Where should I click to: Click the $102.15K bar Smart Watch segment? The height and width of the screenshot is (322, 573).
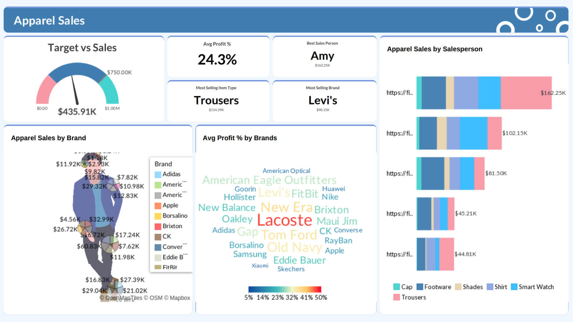[x=473, y=133]
